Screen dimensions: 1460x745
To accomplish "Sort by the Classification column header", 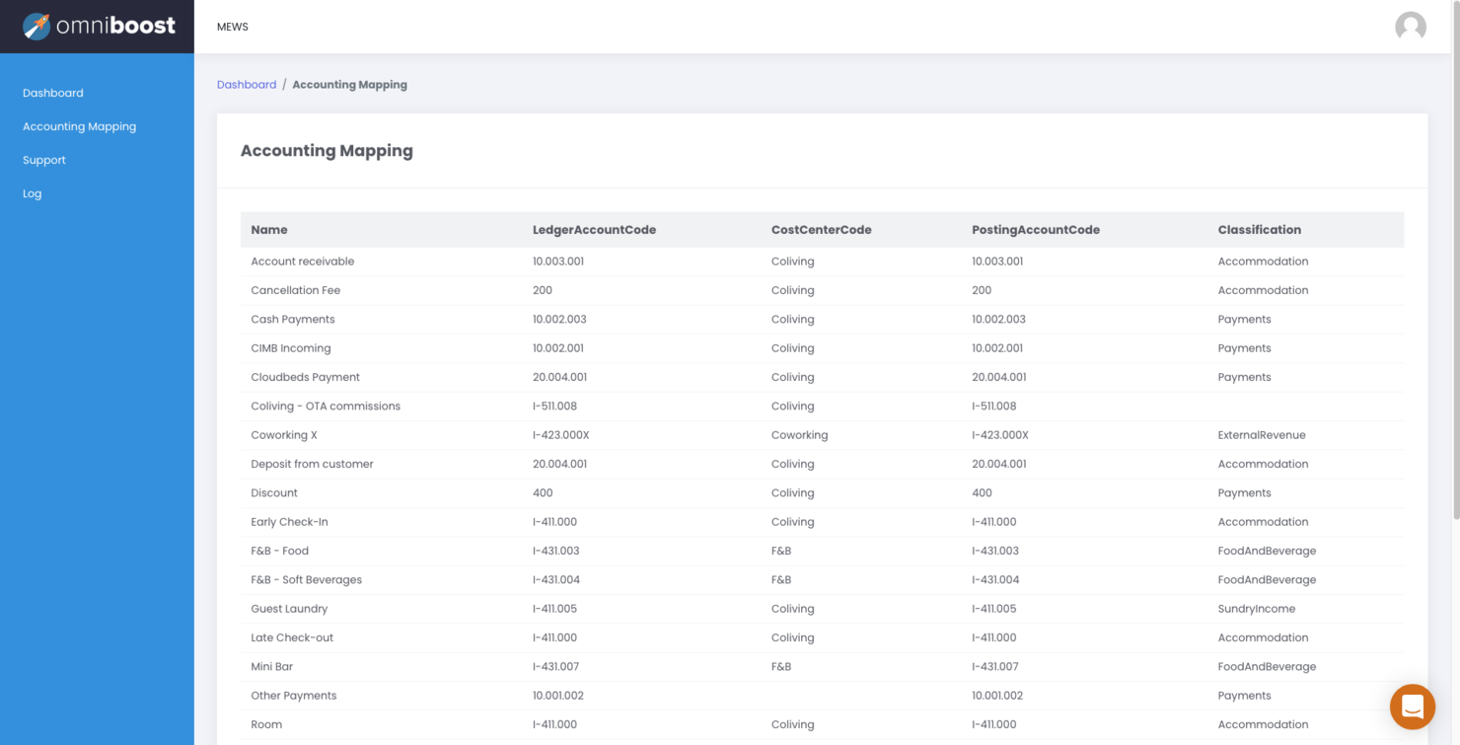I will 1259,229.
